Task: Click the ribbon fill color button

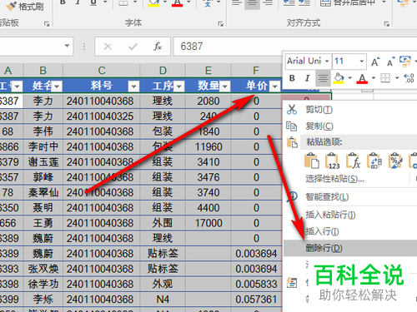Action: click(x=153, y=2)
